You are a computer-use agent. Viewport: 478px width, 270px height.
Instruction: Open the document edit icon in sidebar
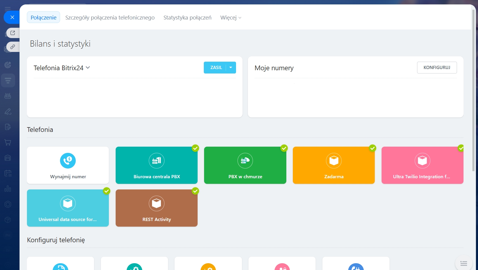pos(8,127)
